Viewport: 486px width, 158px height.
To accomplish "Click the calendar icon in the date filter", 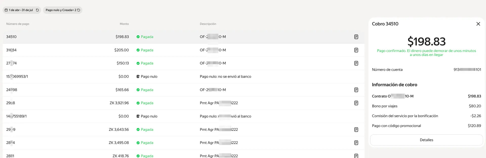I will click(x=6, y=10).
